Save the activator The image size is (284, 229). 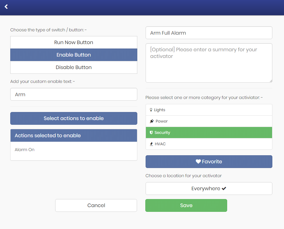(x=186, y=205)
